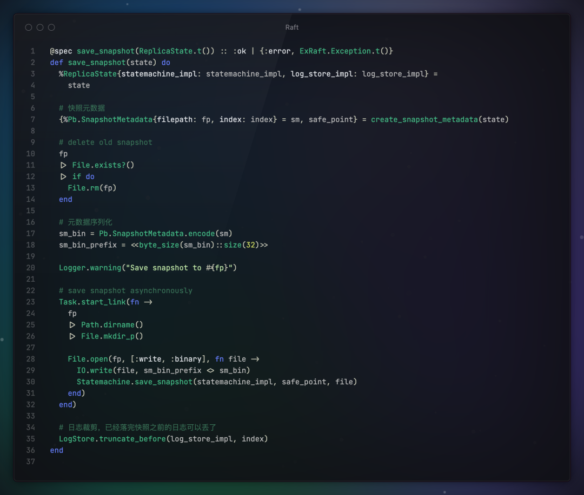
Task: Click the "Path.dirname()" call
Action: click(112, 325)
